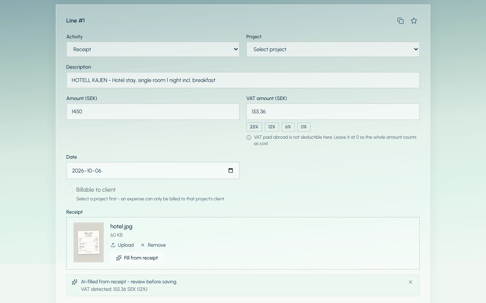This screenshot has height=303, width=486.
Task: Dismiss the AI-filled notice banner
Action: tap(410, 282)
